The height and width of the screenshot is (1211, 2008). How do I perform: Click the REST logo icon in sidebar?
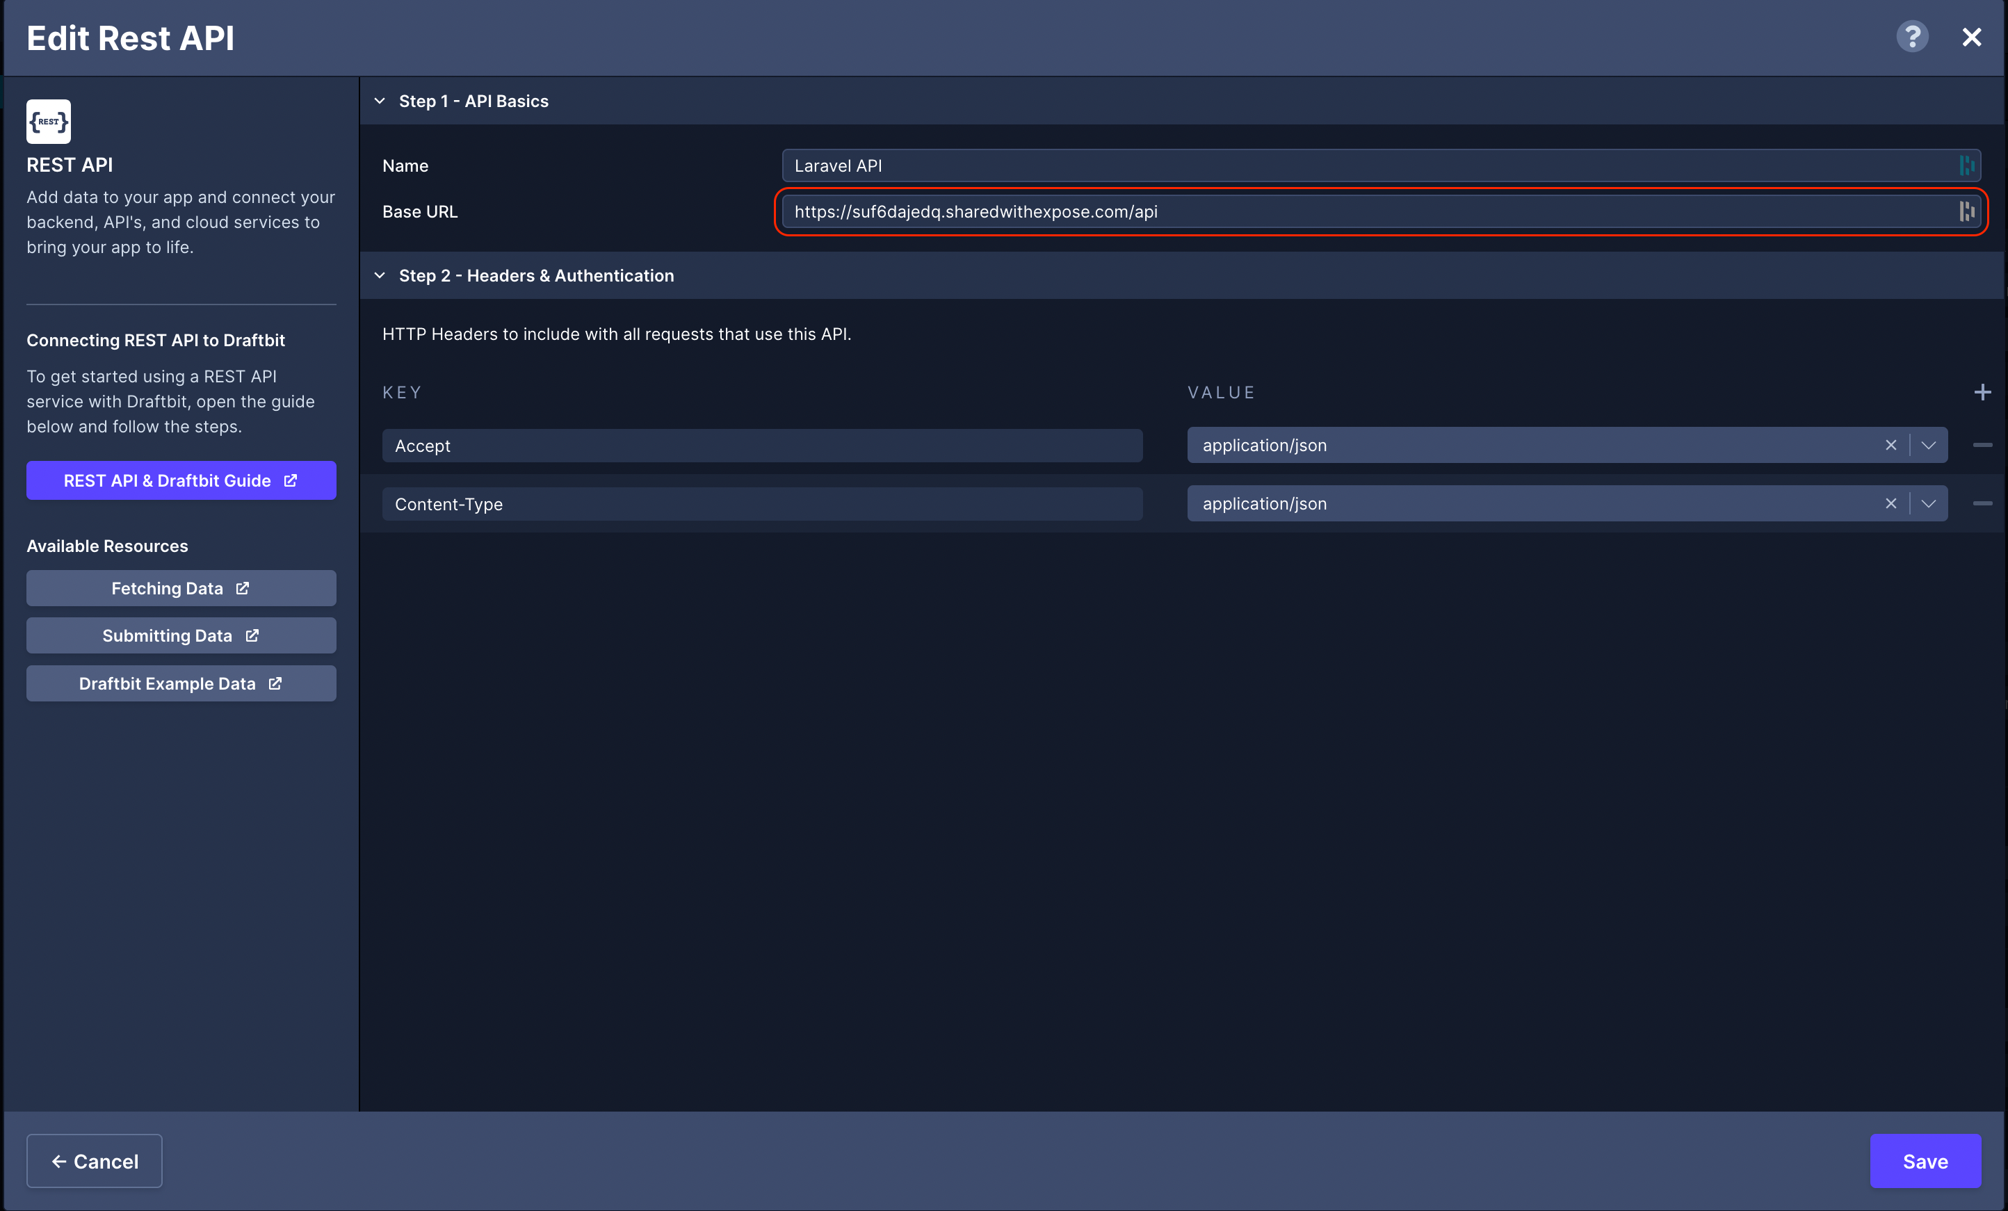[48, 122]
